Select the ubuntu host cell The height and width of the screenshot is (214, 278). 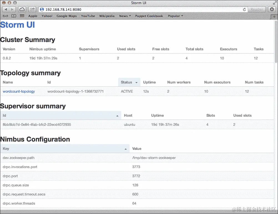[x=130, y=125]
